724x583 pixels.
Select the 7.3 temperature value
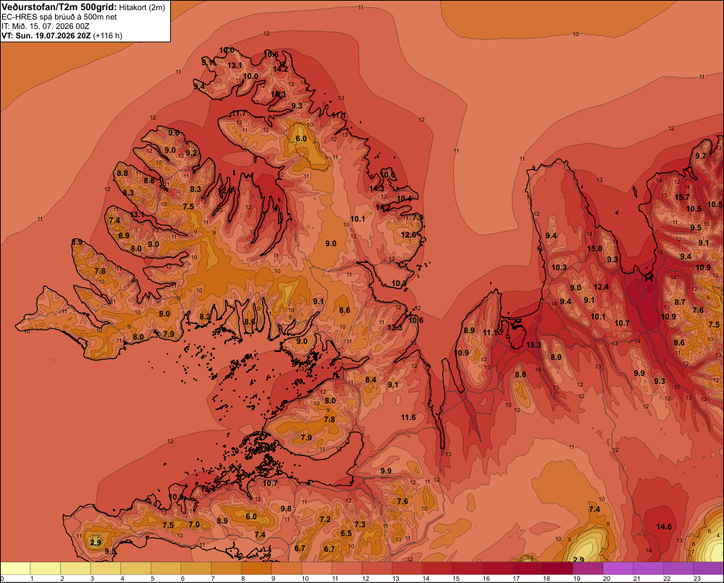[360, 524]
